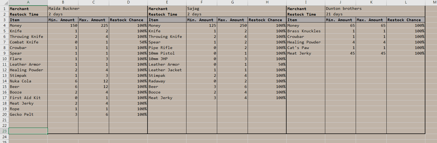437x143 pixels.
Task: Click the Rope item cell
Action: [x=28, y=109]
